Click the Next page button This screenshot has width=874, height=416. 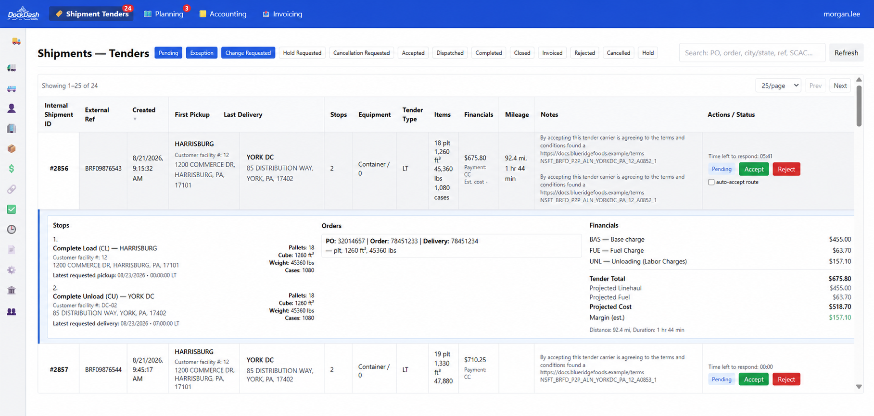(x=840, y=86)
